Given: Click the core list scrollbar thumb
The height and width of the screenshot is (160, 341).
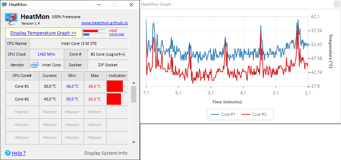Looking at the screenshot, I should (134, 94).
